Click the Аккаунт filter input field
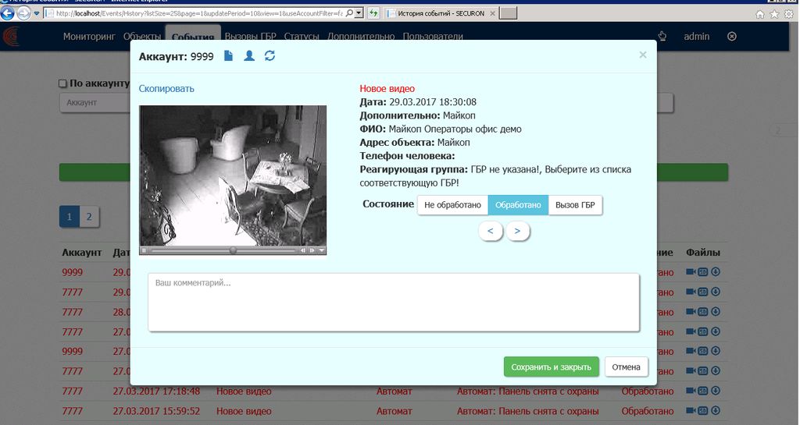 (95, 102)
